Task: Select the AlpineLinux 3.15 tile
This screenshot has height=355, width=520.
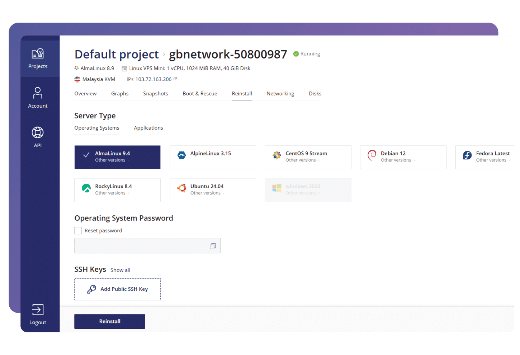Action: tap(213, 157)
